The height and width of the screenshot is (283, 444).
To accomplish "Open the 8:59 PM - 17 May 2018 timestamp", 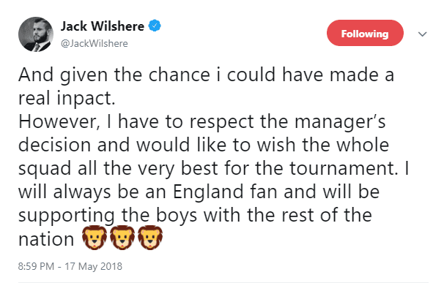I will click(70, 266).
